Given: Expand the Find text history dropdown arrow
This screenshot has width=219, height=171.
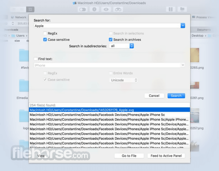Looking at the screenshot, I should coord(183,65).
